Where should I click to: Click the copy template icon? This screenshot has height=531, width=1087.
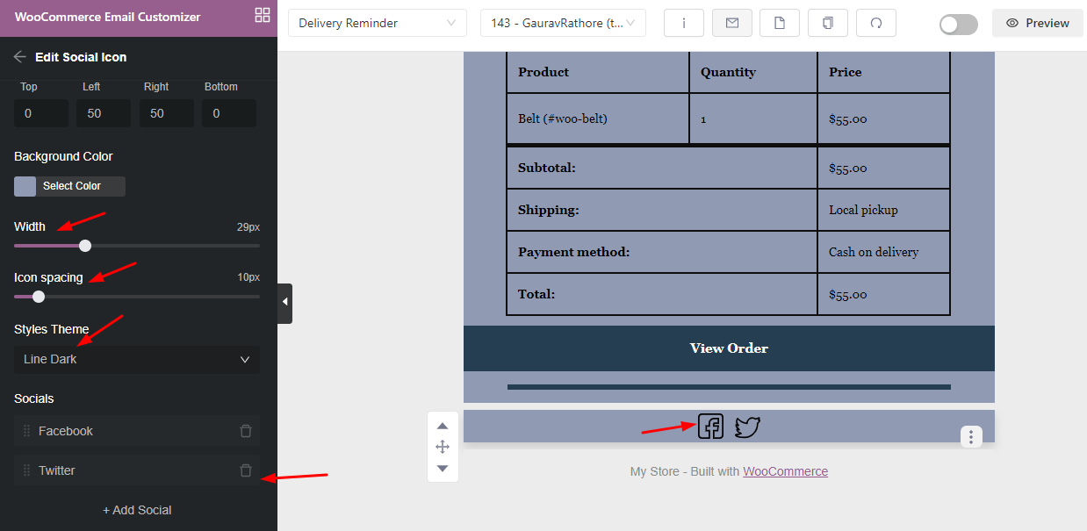827,23
